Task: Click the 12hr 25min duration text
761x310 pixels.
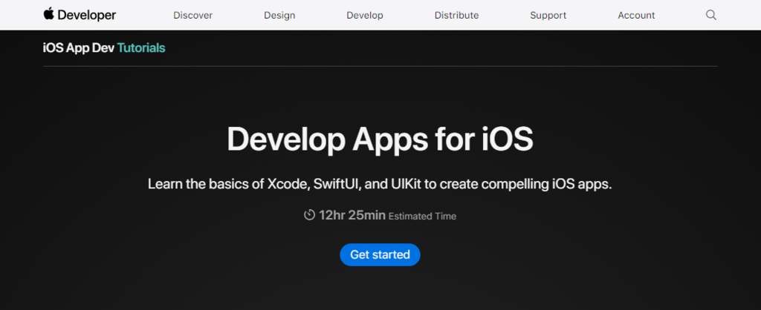Action: [x=352, y=216]
